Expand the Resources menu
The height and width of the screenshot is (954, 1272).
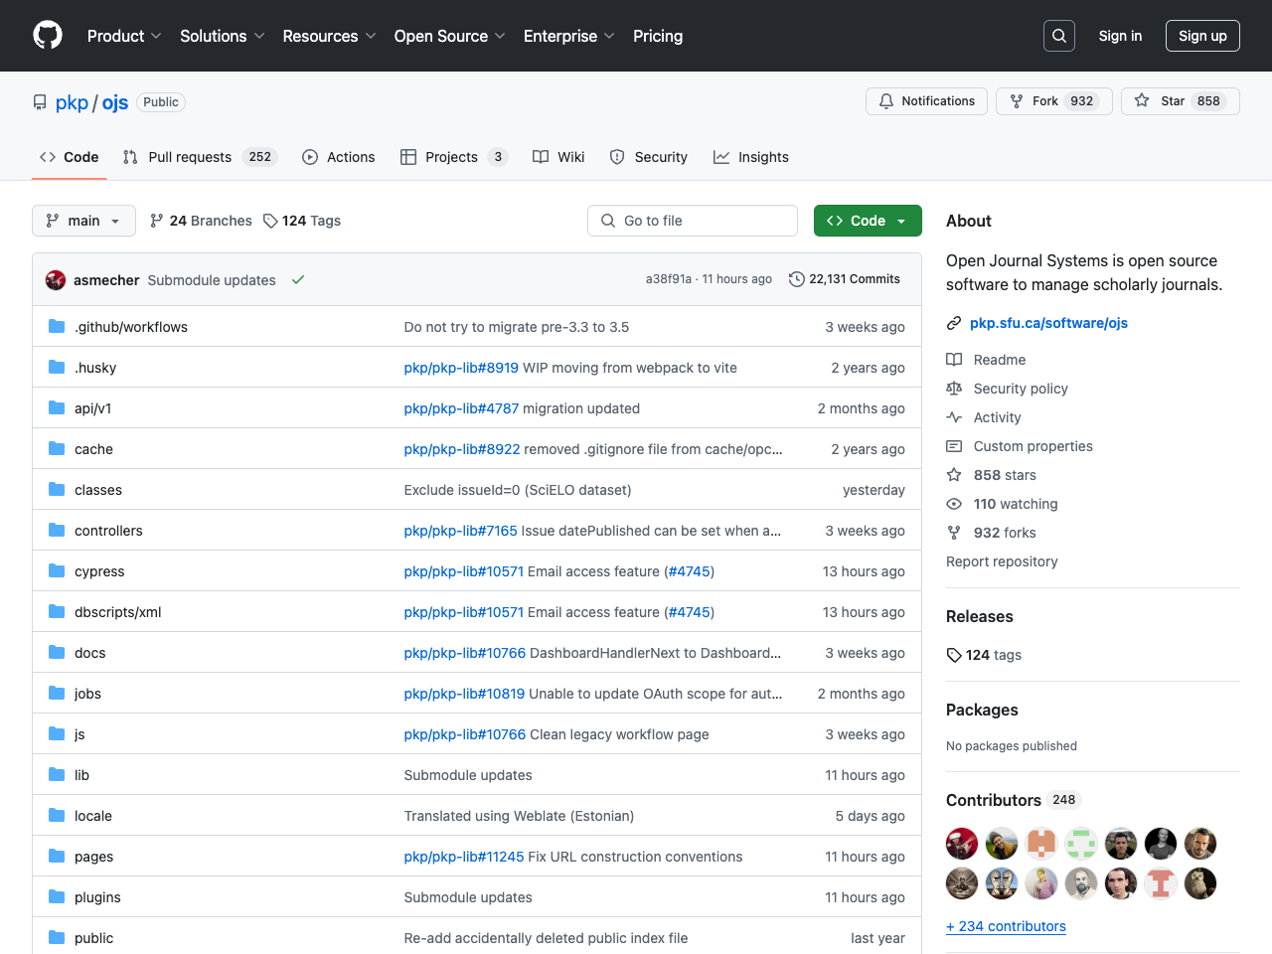[329, 36]
